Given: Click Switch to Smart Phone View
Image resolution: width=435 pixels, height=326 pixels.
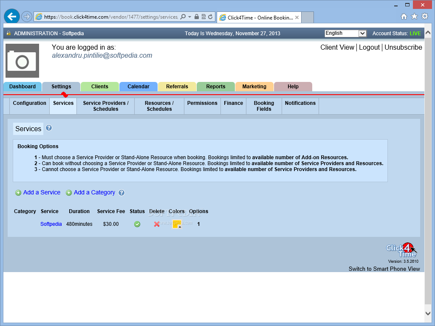Looking at the screenshot, I should 384,269.
